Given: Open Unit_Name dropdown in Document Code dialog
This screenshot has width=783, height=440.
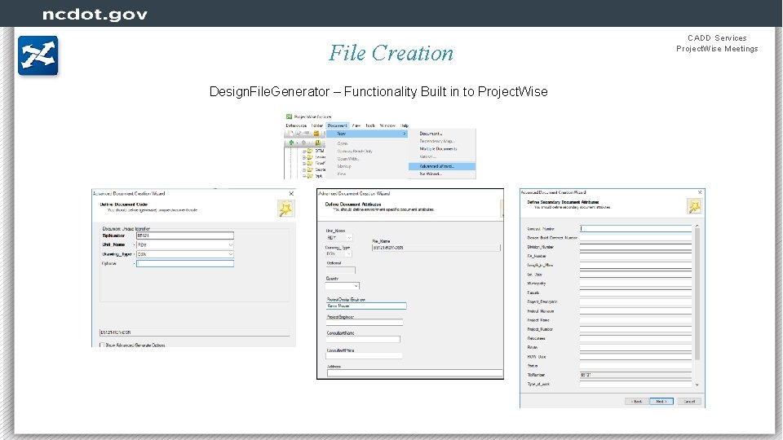Looking at the screenshot, I should (230, 245).
